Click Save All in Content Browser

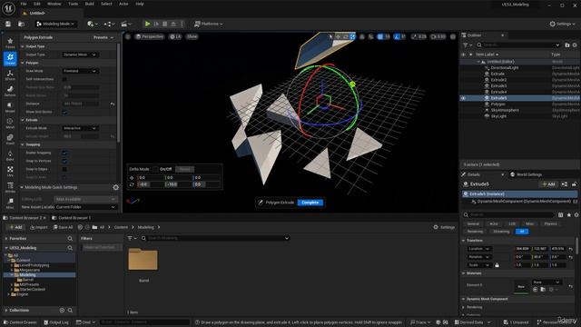(x=63, y=227)
